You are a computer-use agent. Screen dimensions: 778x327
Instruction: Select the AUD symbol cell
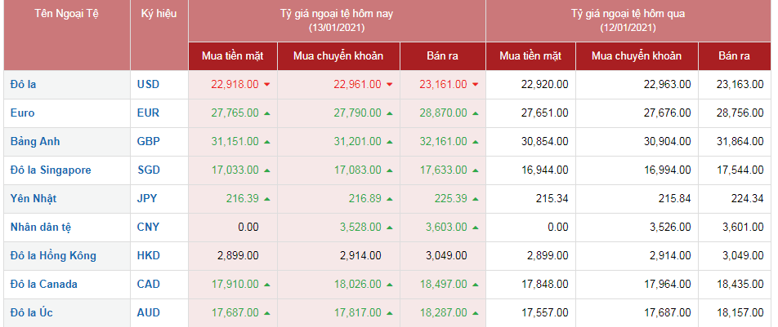pyautogui.click(x=148, y=312)
